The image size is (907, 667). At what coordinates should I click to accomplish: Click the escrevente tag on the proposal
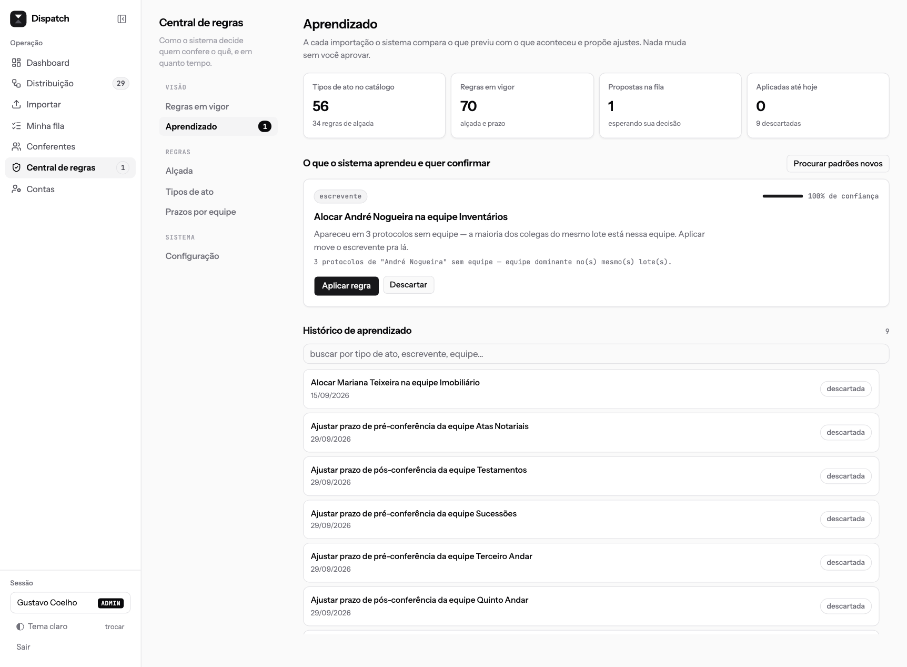pyautogui.click(x=340, y=196)
